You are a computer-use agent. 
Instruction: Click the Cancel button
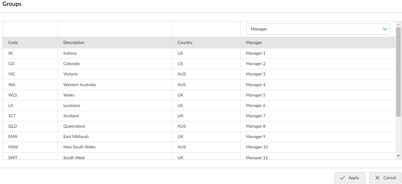point(385,178)
